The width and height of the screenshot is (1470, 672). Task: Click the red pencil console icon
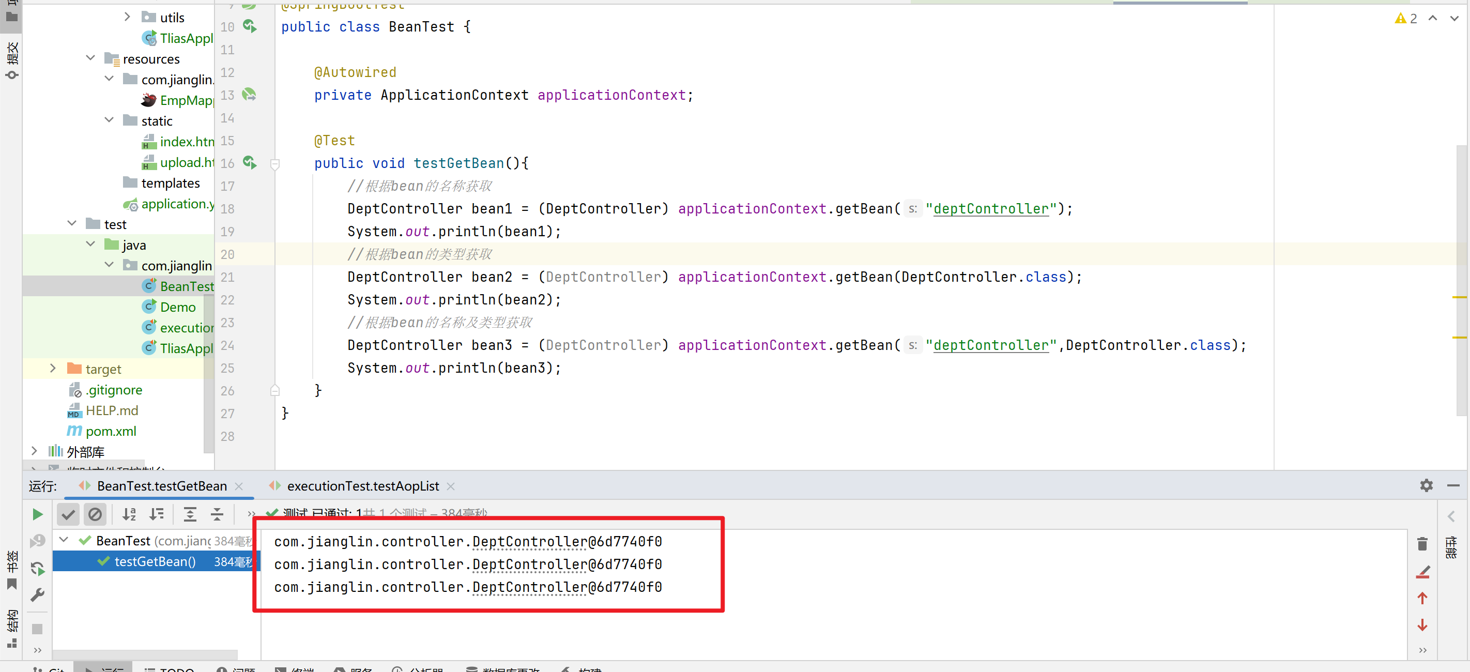pos(1422,572)
